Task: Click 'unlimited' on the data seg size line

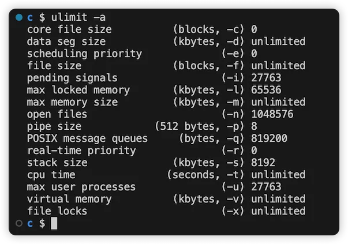Action: tap(278, 42)
